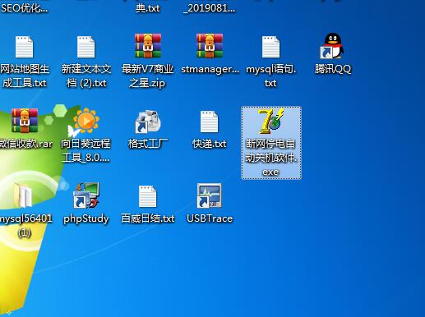Click the 断网停电自动关机软件.exe icon
The image size is (425, 317).
point(270,121)
